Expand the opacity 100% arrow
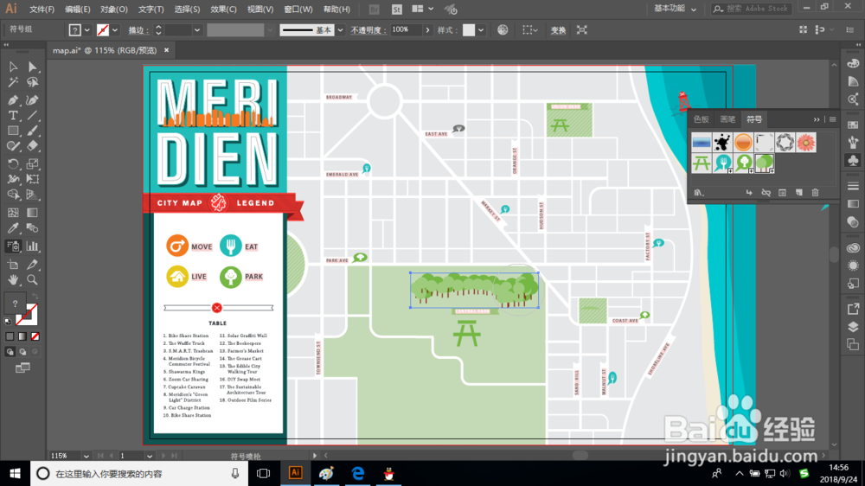The height and width of the screenshot is (486, 865). point(427,29)
